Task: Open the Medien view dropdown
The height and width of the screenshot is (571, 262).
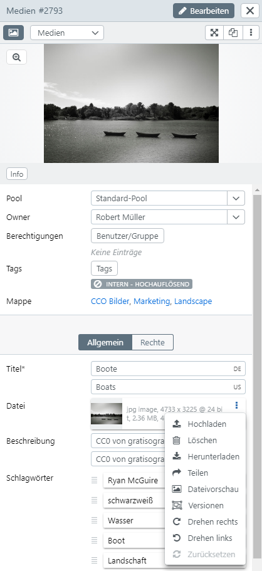Action: tap(67, 33)
